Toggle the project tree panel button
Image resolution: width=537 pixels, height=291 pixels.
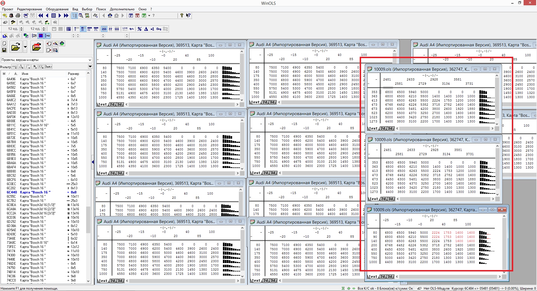pyautogui.click(x=74, y=16)
